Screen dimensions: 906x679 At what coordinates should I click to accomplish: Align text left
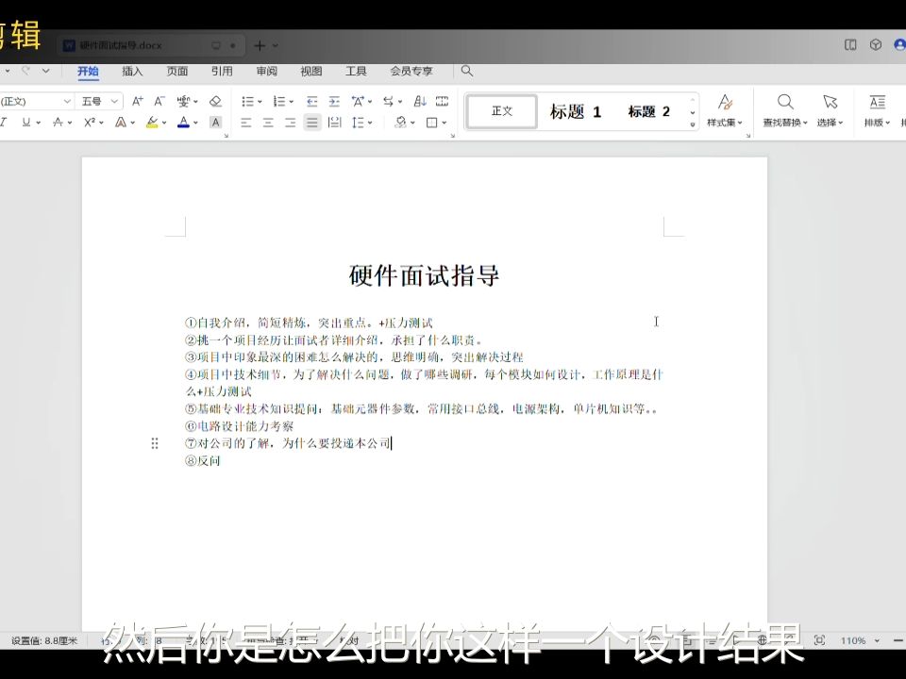pyautogui.click(x=246, y=123)
